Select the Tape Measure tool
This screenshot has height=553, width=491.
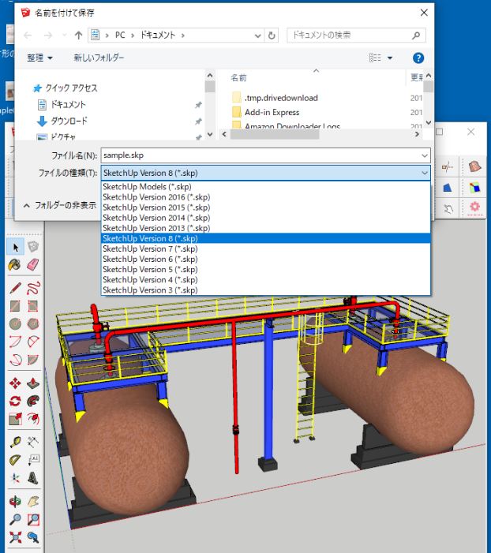[x=15, y=442]
